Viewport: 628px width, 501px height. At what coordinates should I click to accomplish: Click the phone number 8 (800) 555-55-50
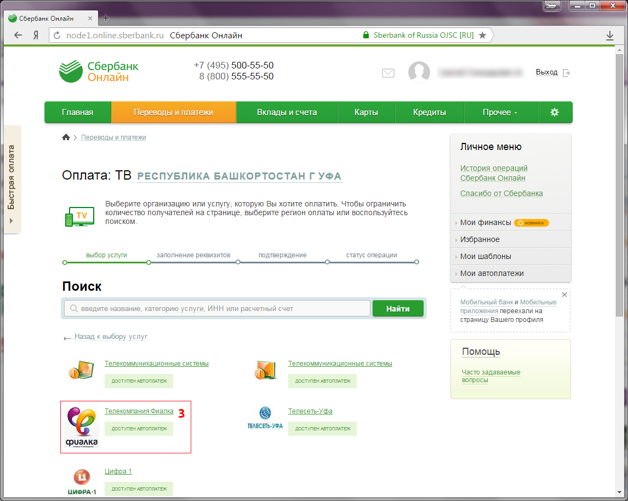(236, 77)
